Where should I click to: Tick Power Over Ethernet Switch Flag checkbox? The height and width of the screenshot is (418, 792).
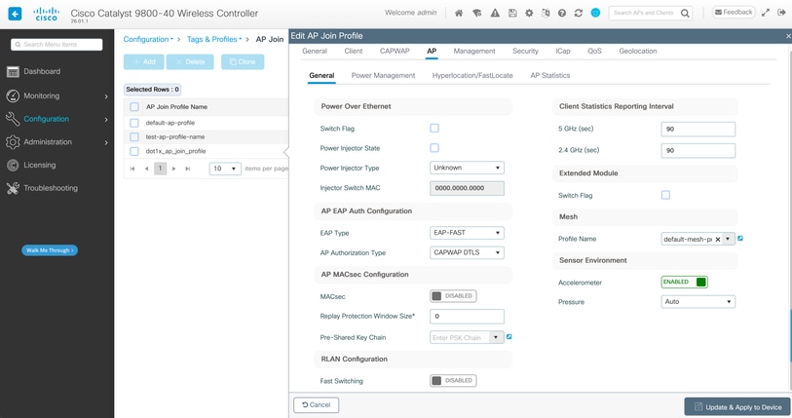(434, 129)
